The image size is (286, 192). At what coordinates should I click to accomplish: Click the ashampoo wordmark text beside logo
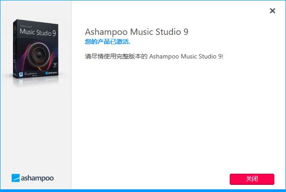coord(37,178)
